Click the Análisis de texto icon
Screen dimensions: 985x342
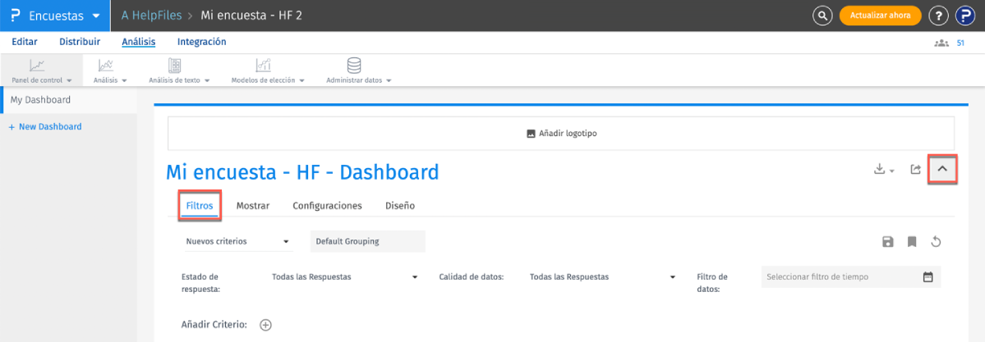coord(175,66)
